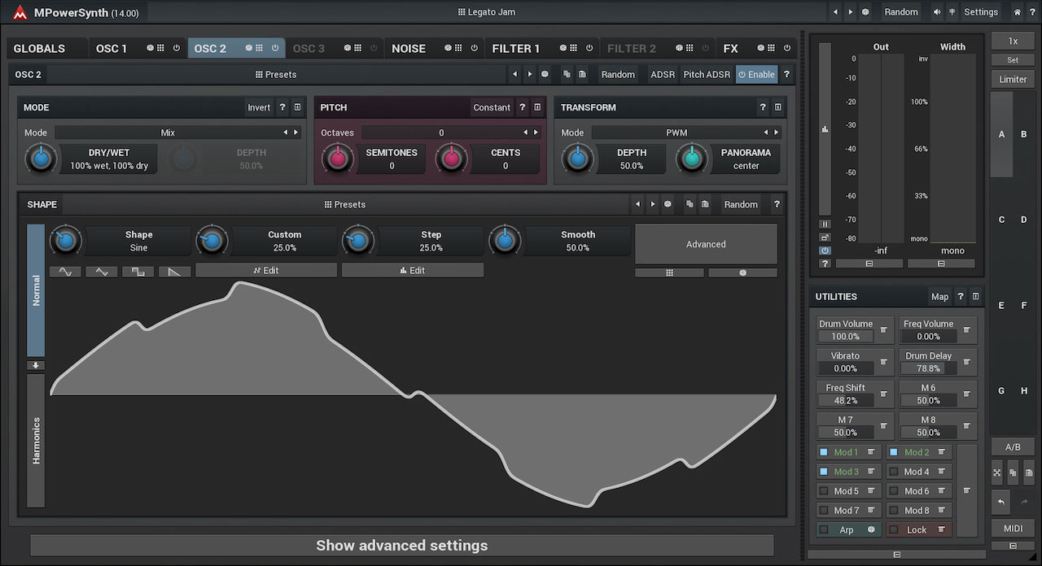
Task: Adjust the Smooth knob in Shape
Action: pyautogui.click(x=505, y=241)
